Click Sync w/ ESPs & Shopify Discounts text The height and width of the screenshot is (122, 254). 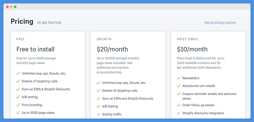pos(46,89)
